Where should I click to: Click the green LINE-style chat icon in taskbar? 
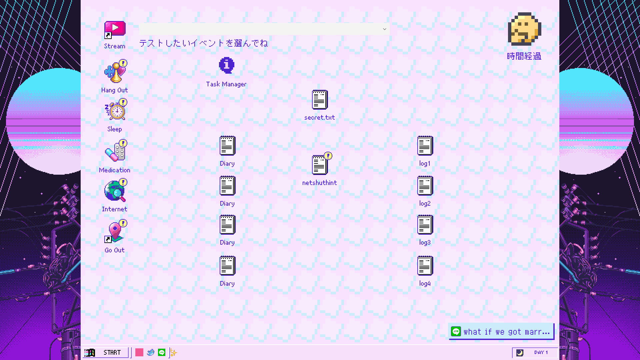[x=162, y=352]
